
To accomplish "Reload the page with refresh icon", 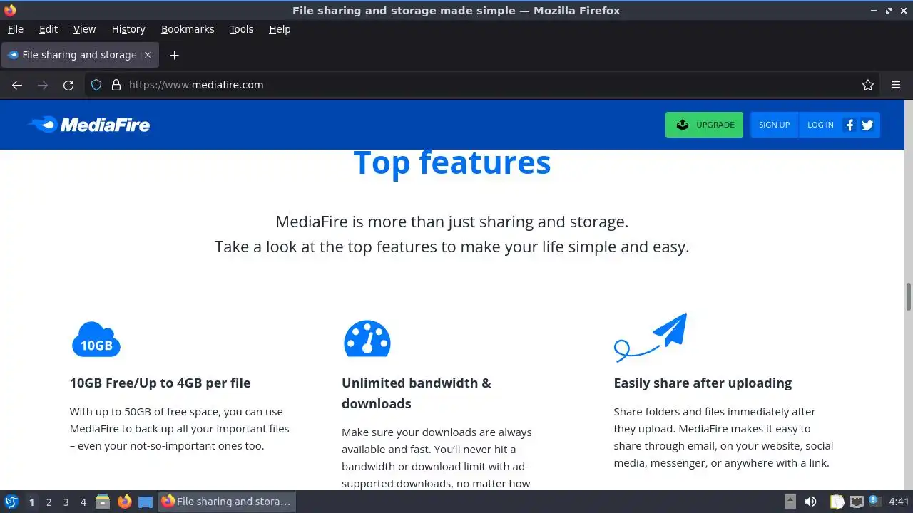I will [68, 85].
